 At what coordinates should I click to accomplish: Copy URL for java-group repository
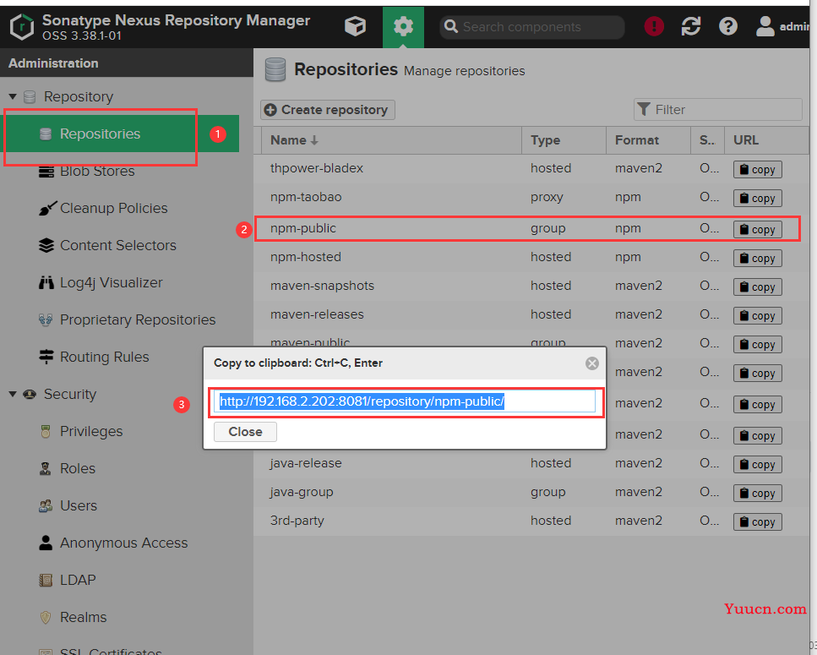pos(758,493)
